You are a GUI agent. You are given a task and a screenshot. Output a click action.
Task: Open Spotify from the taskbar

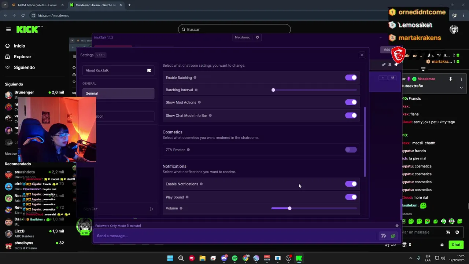tap(234, 258)
